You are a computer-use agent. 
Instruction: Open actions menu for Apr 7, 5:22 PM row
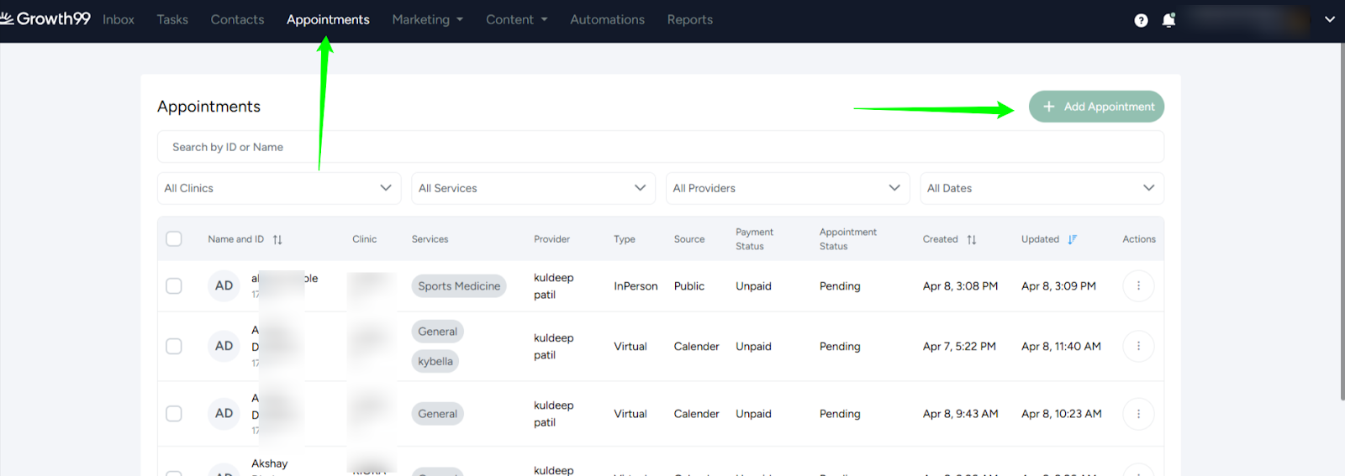(1138, 346)
